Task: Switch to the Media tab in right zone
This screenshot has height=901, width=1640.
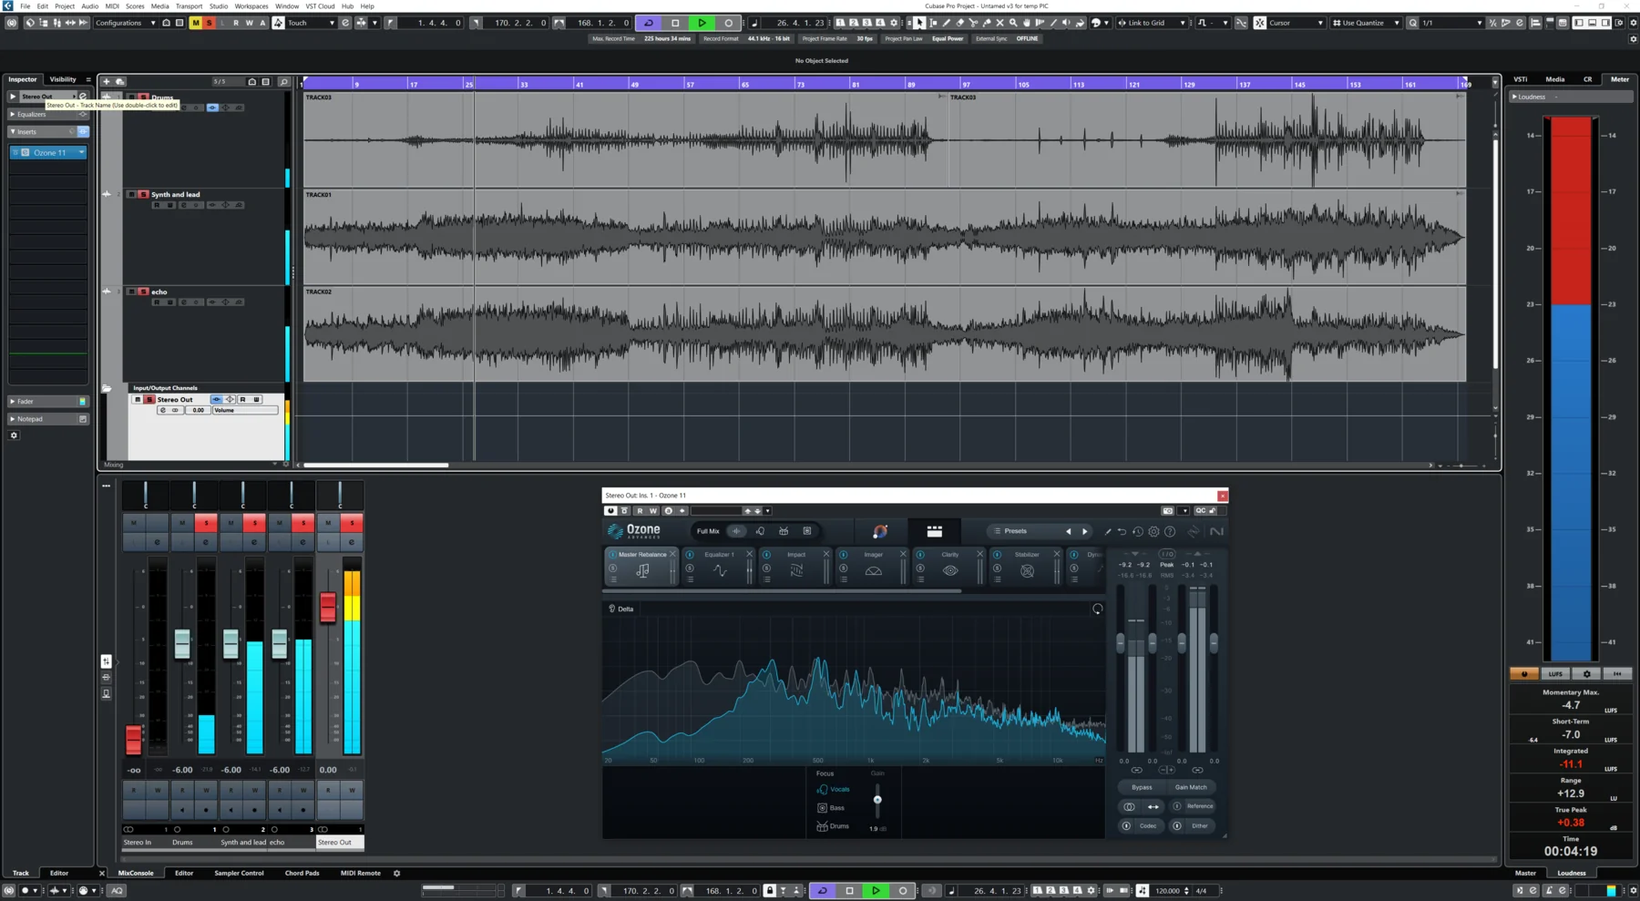Action: (1555, 79)
